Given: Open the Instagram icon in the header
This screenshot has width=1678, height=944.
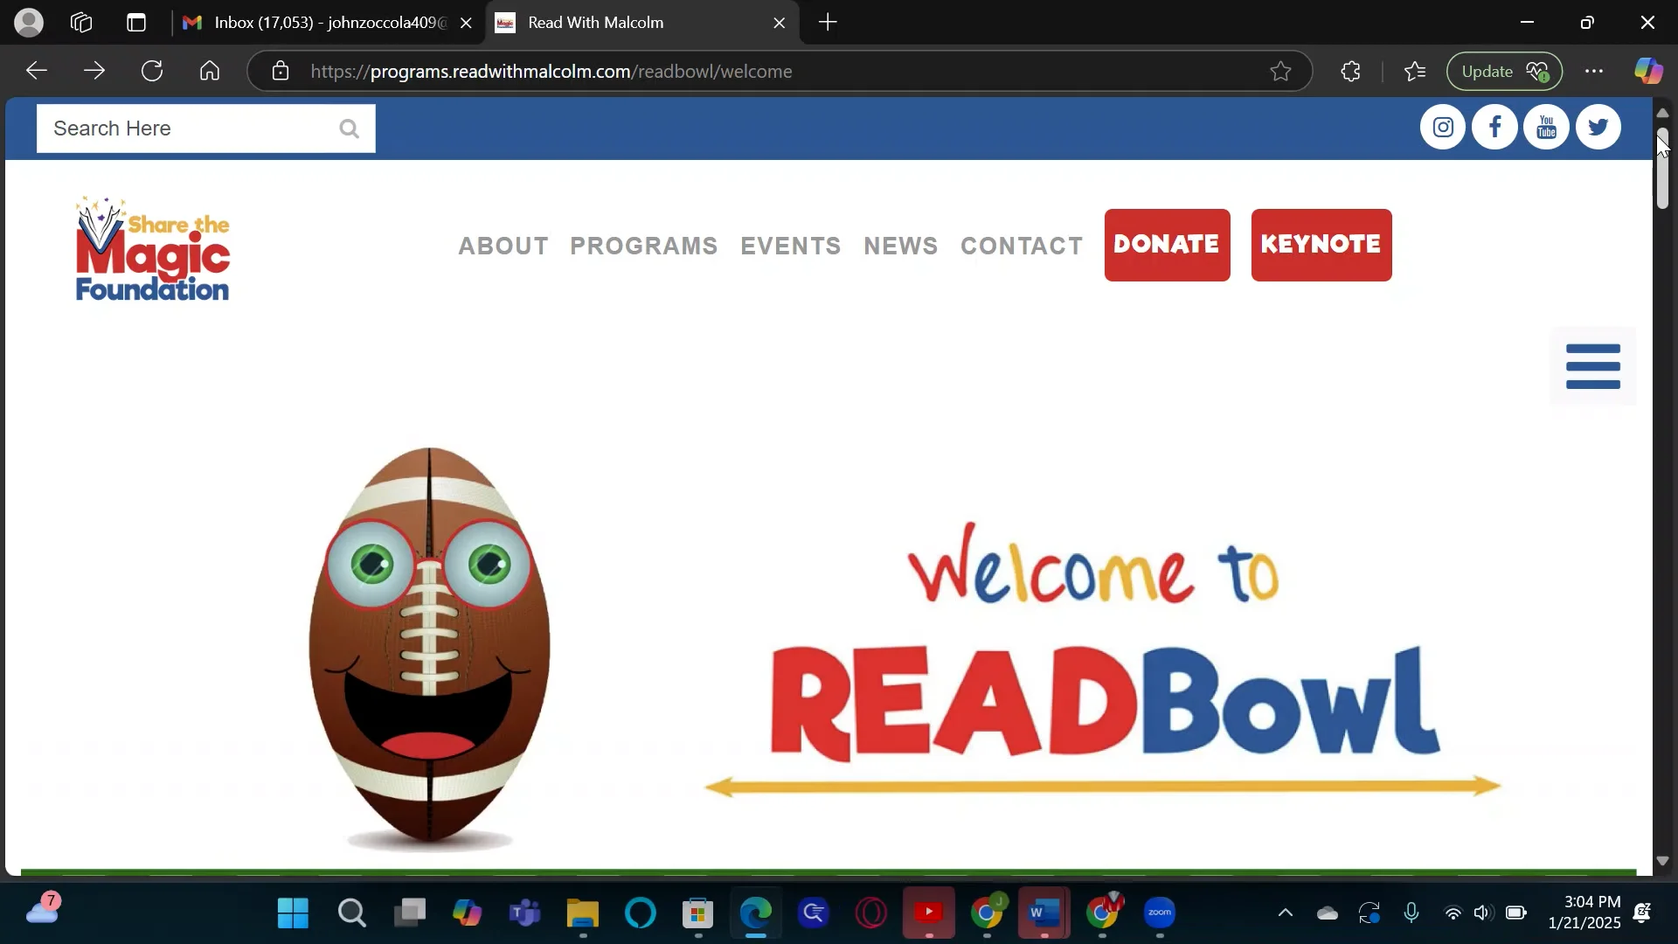Looking at the screenshot, I should (1443, 127).
